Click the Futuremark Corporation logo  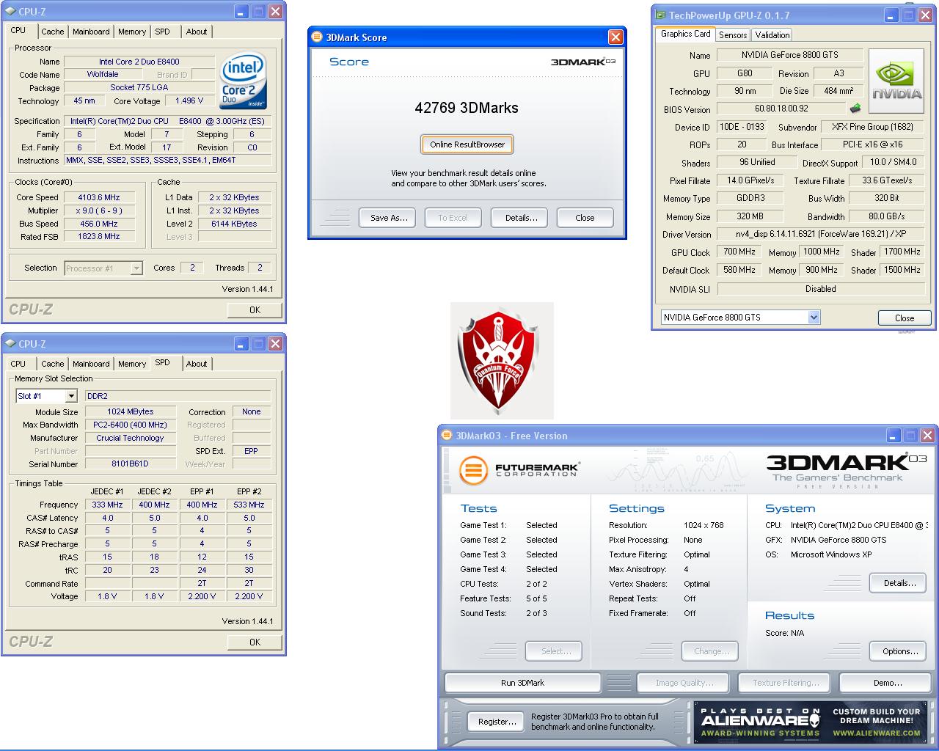click(x=519, y=470)
